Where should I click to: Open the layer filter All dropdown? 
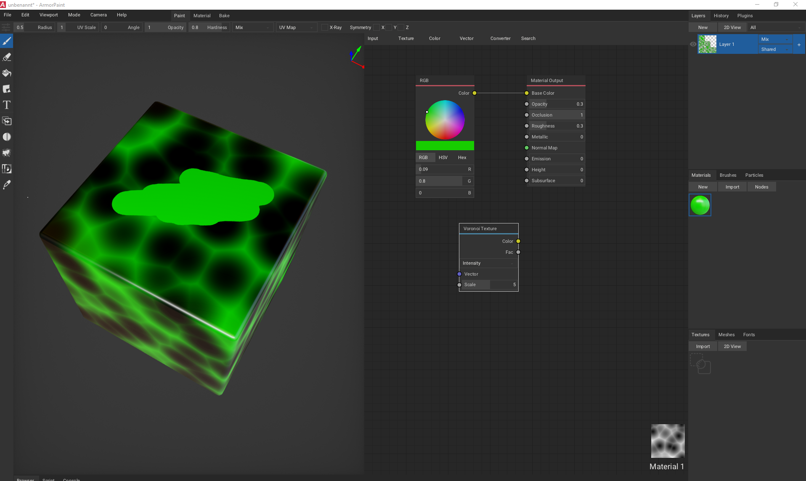click(776, 28)
